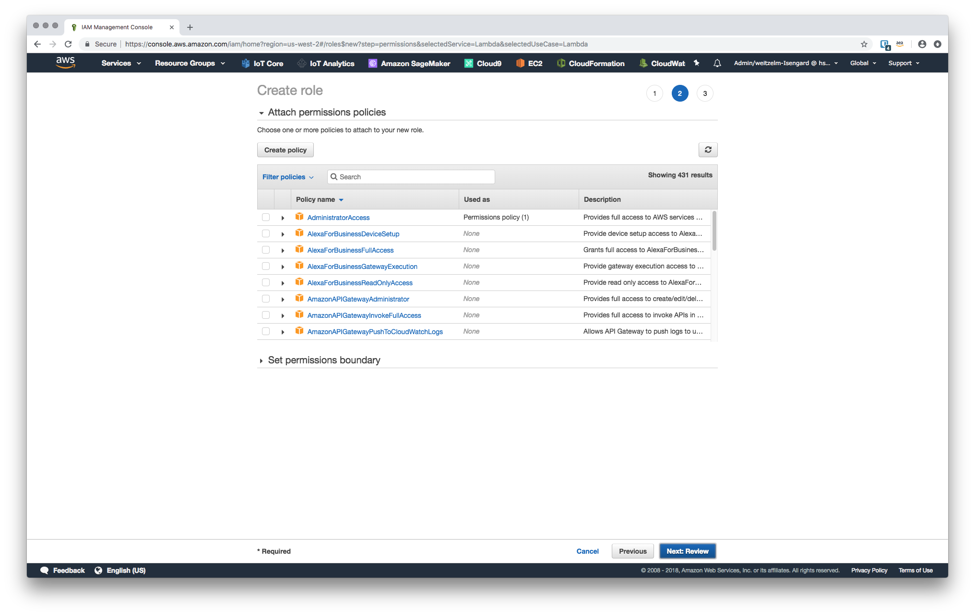Viewport: 975px width, 616px height.
Task: Open the IoT Core shortcut
Action: pyautogui.click(x=262, y=63)
